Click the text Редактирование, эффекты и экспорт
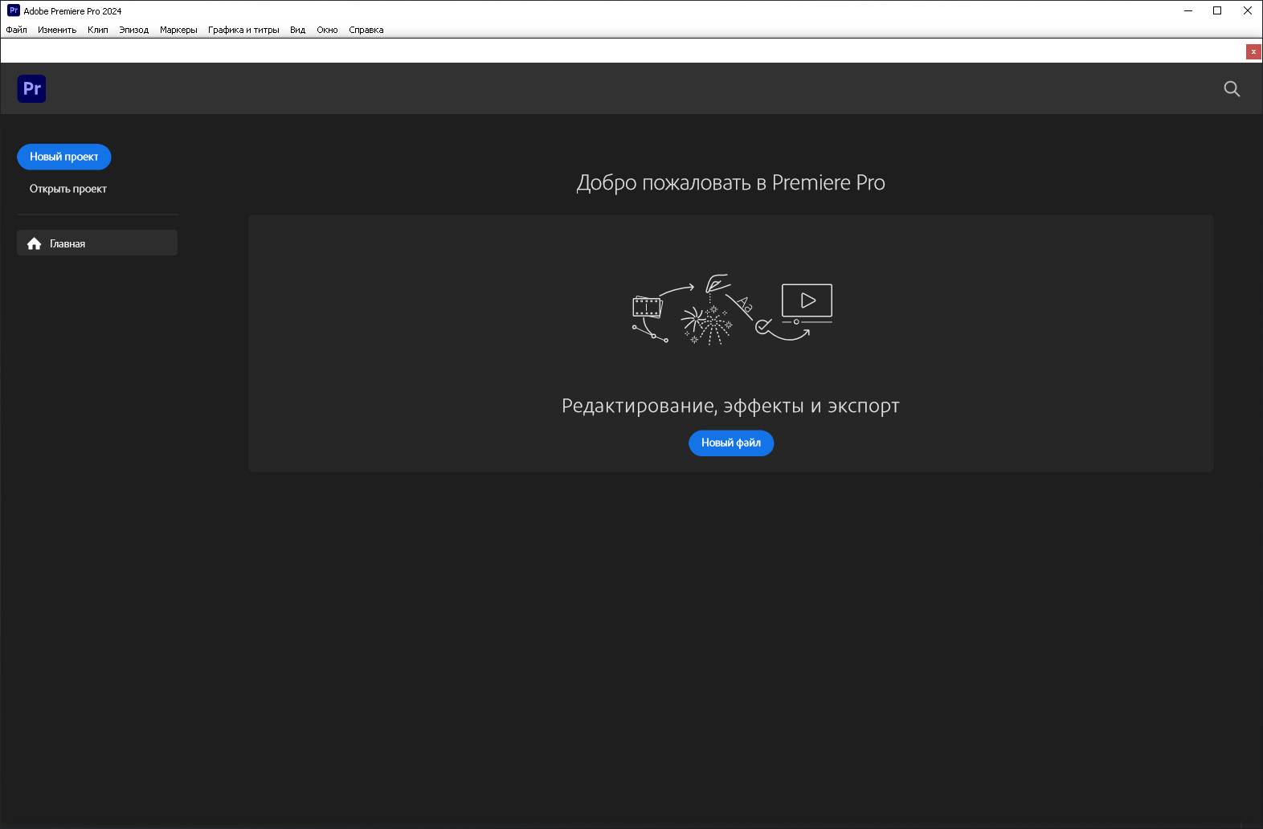 pos(730,406)
